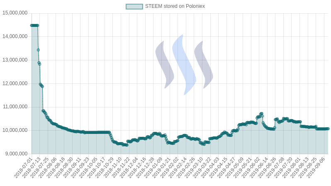The height and width of the screenshot is (186, 331).
Task: Click the 10,000,000 y-axis label
Action: tap(15, 130)
